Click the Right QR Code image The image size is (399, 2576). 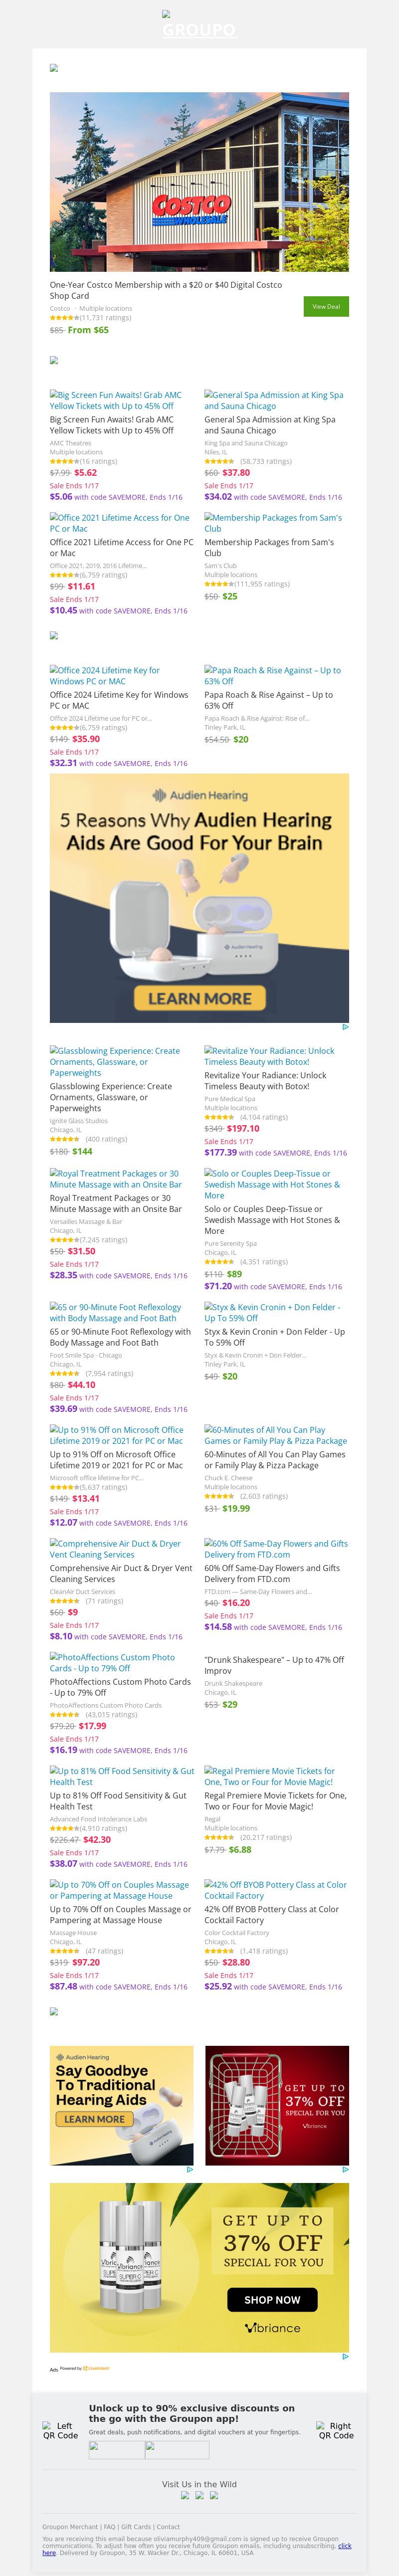(336, 2431)
